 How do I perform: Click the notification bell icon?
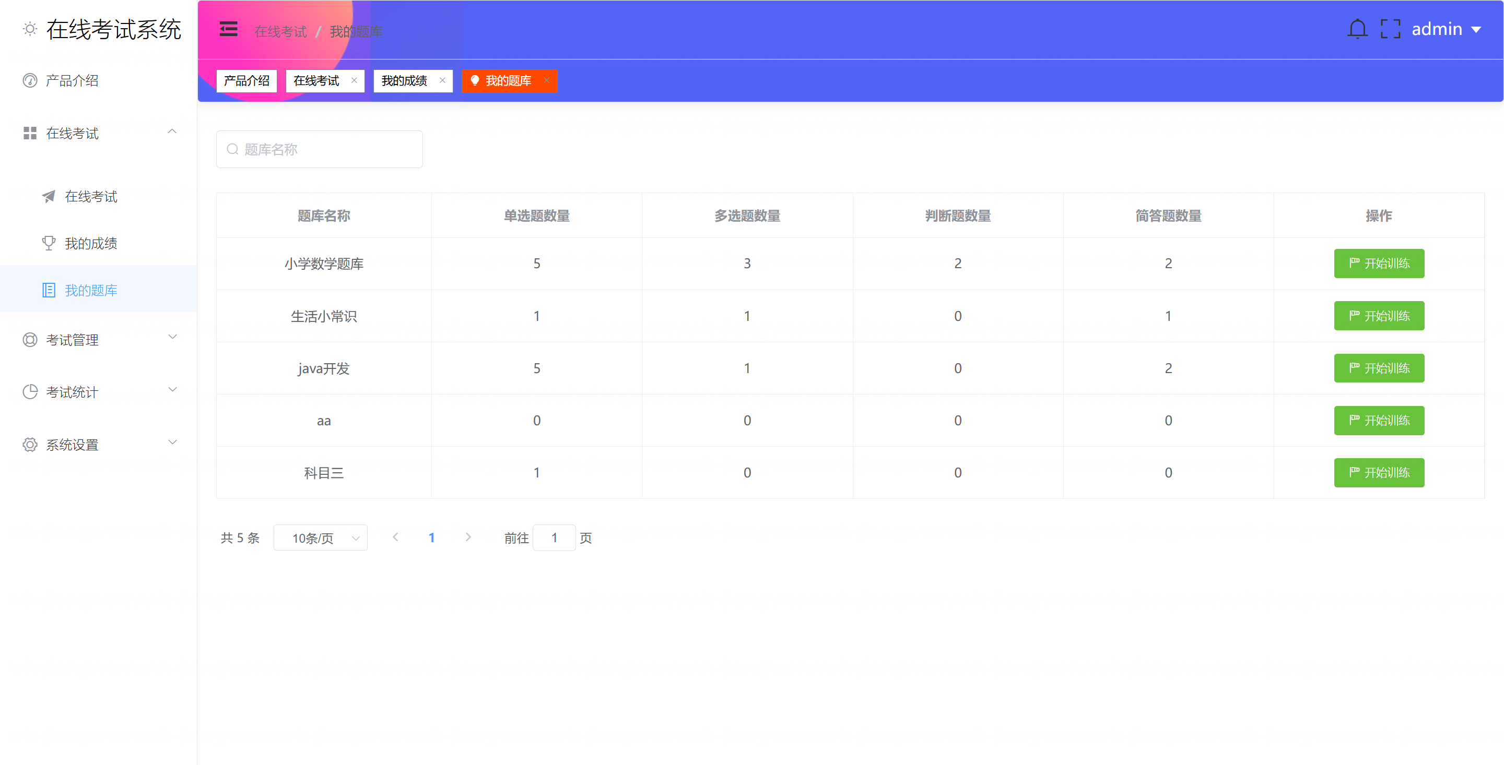point(1357,29)
